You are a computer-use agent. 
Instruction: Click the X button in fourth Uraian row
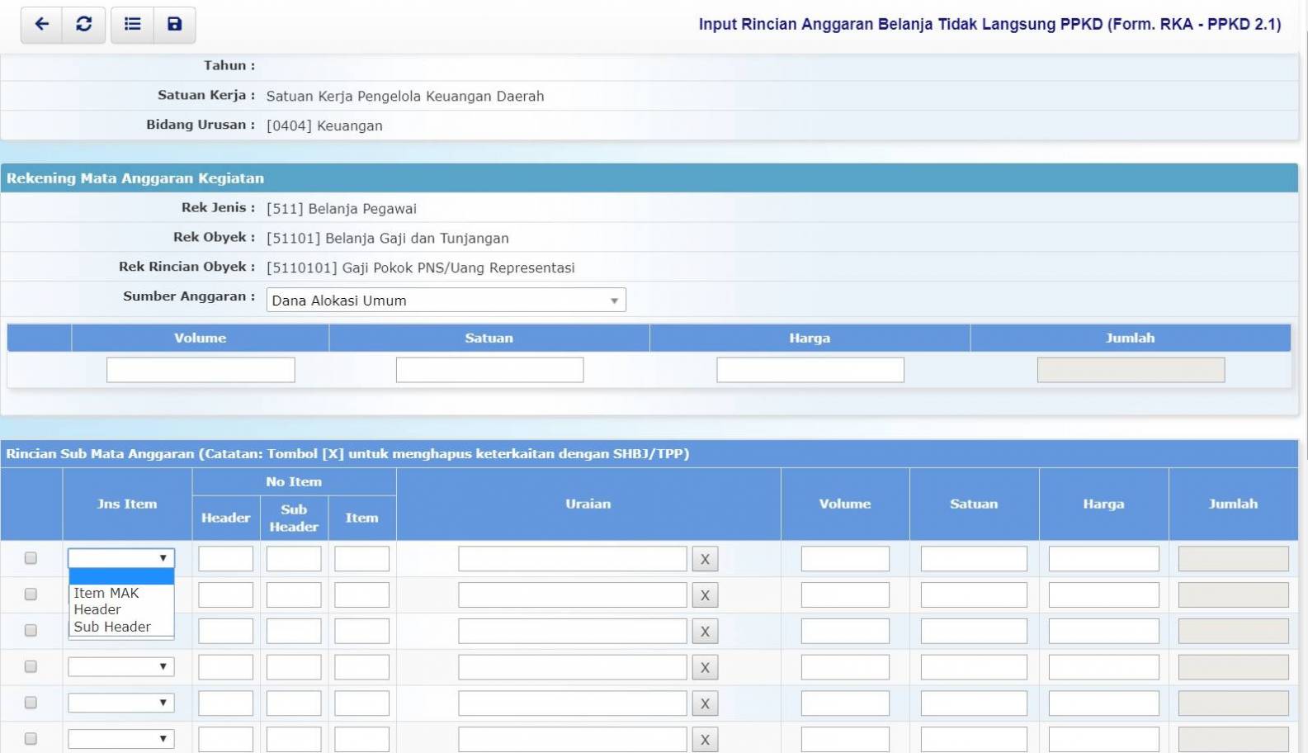[x=705, y=667]
